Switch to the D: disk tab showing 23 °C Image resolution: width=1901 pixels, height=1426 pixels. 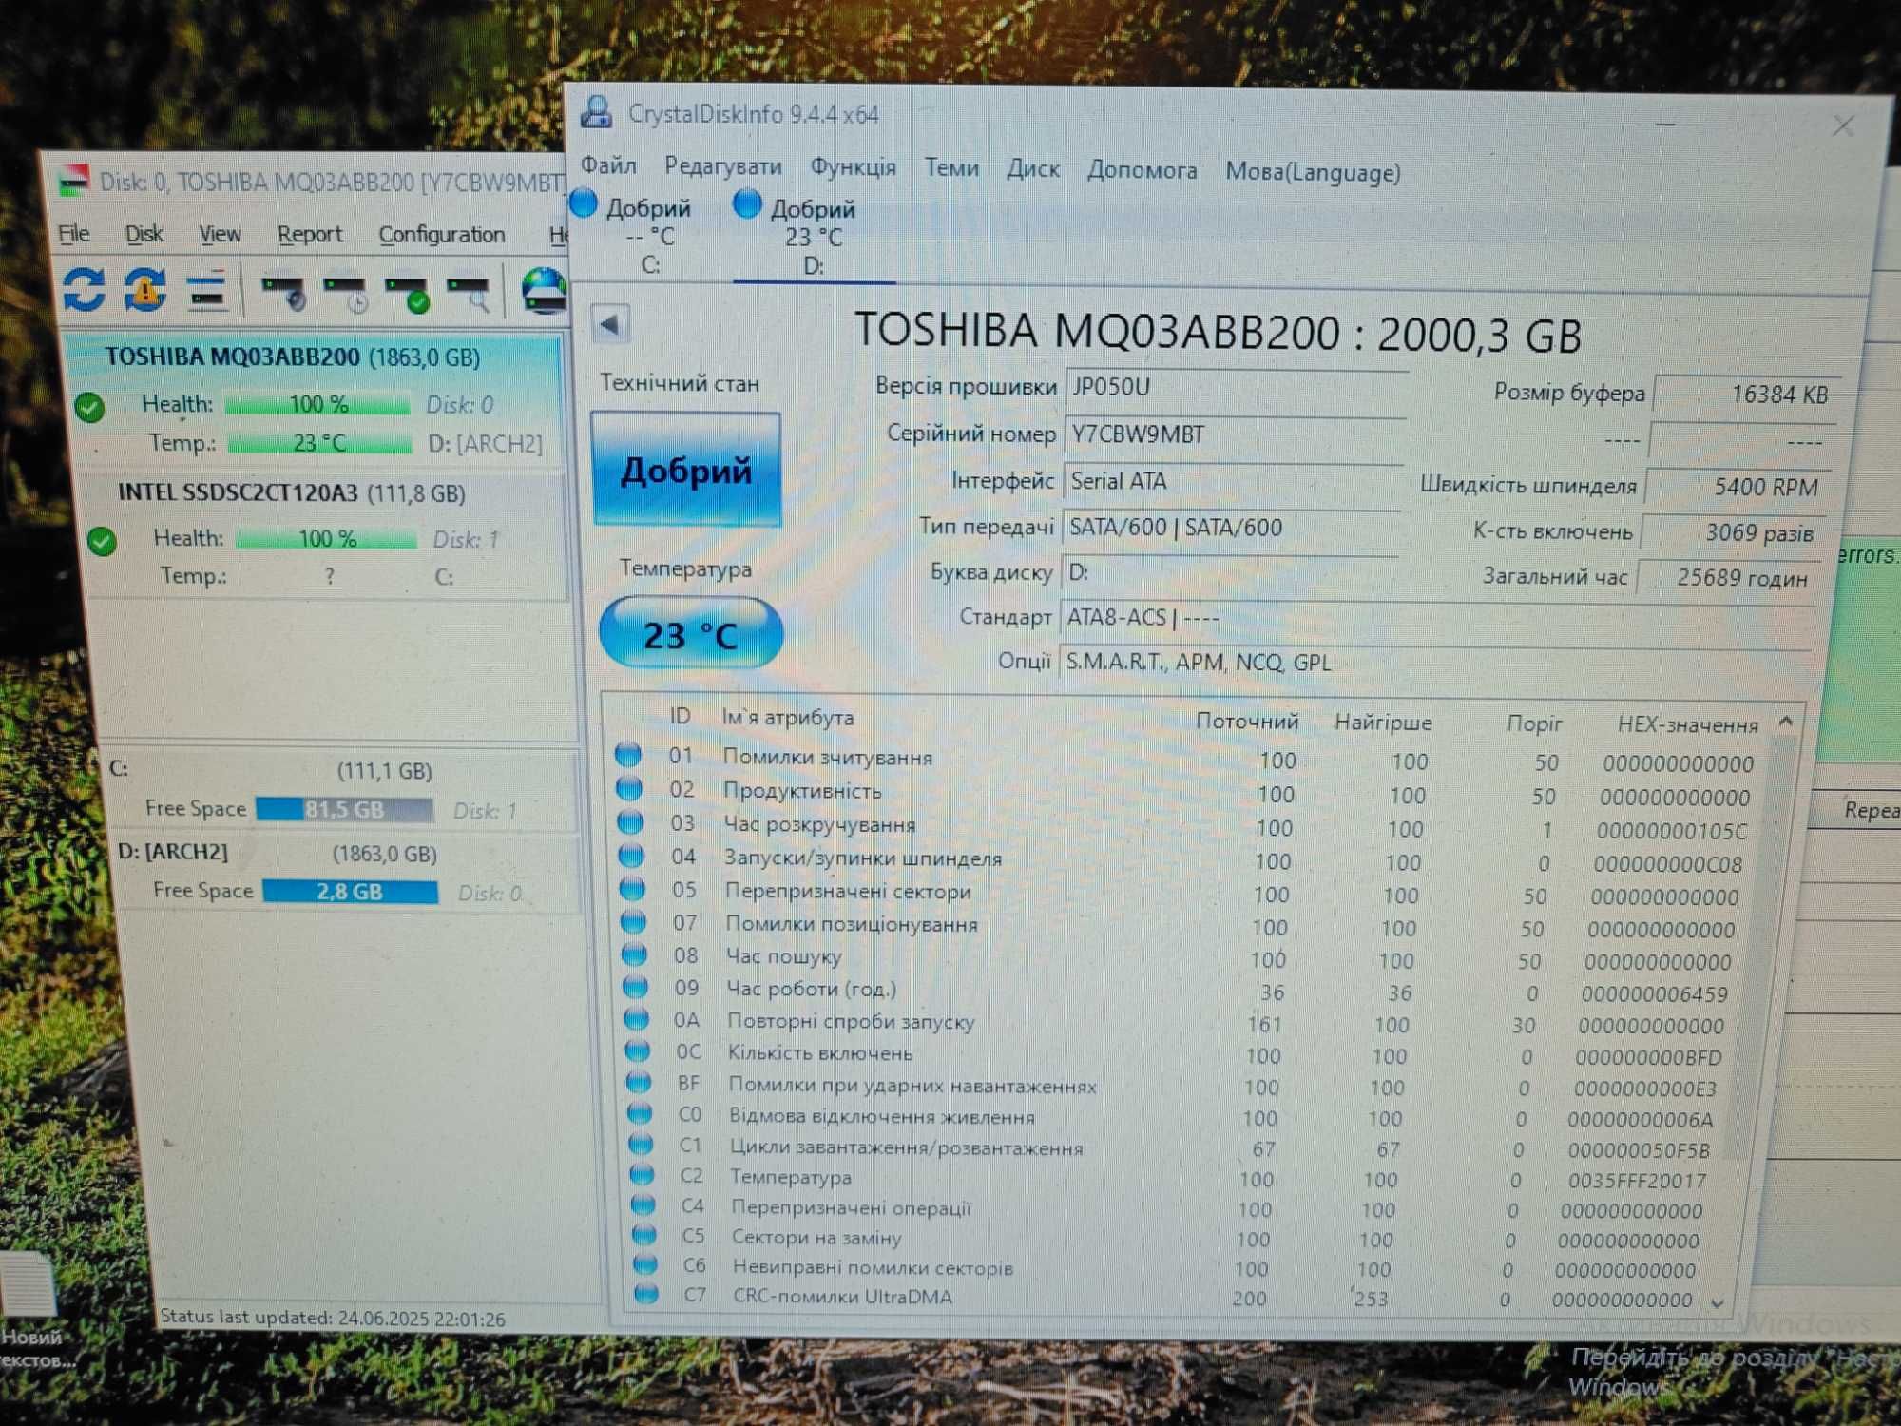pyautogui.click(x=813, y=237)
